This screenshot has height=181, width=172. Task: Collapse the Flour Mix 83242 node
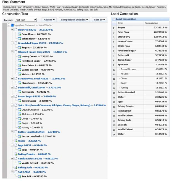pyautogui.click(x=12, y=30)
